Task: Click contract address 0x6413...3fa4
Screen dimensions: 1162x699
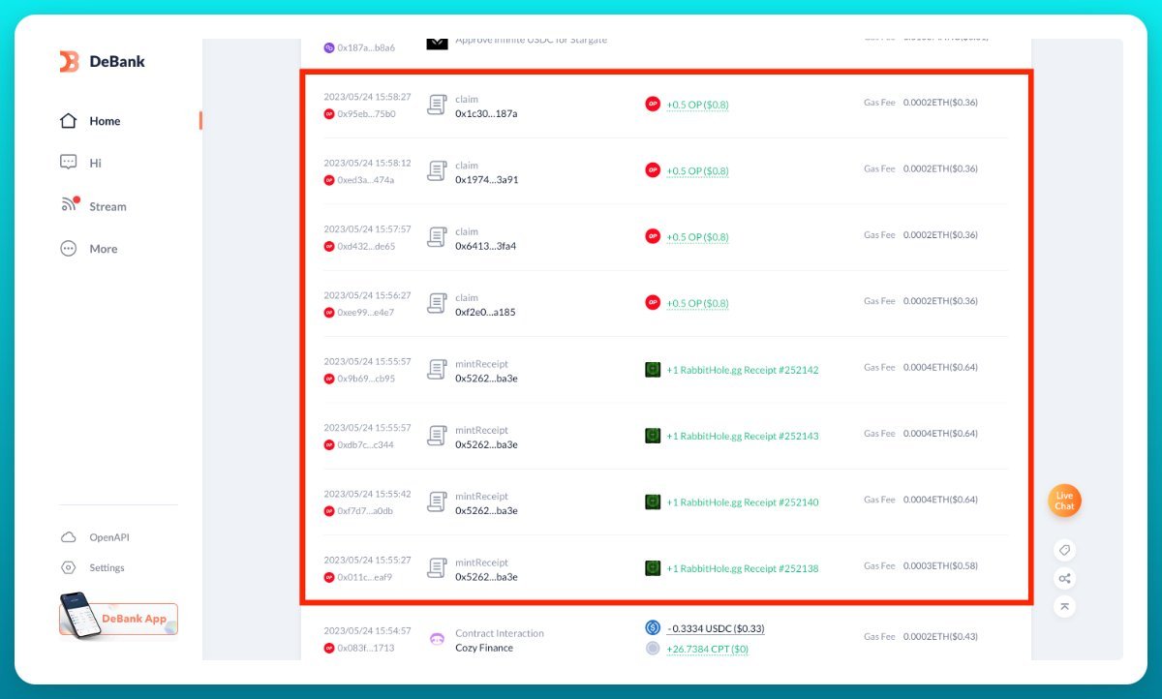Action: 485,246
